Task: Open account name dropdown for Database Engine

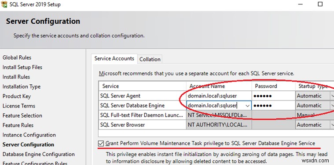Action: (x=247, y=106)
